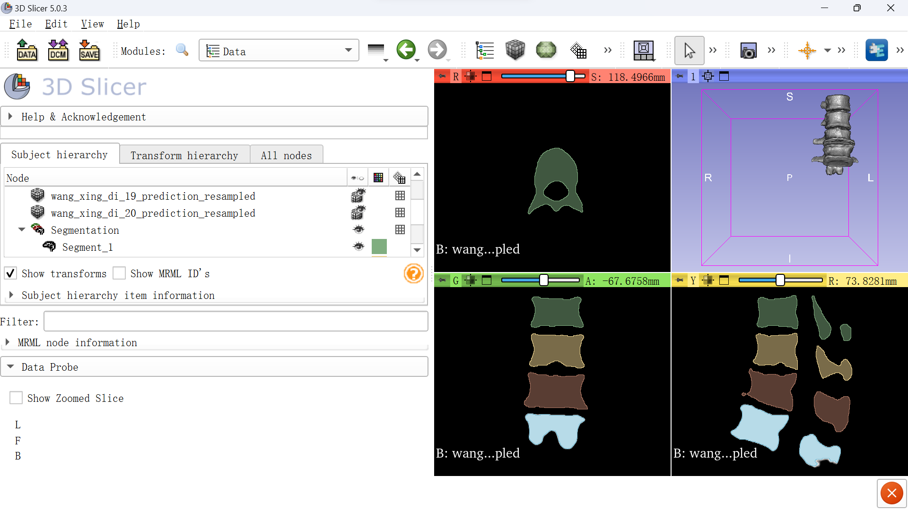908x510 pixels.
Task: Switch to All nodes tab
Action: [286, 155]
